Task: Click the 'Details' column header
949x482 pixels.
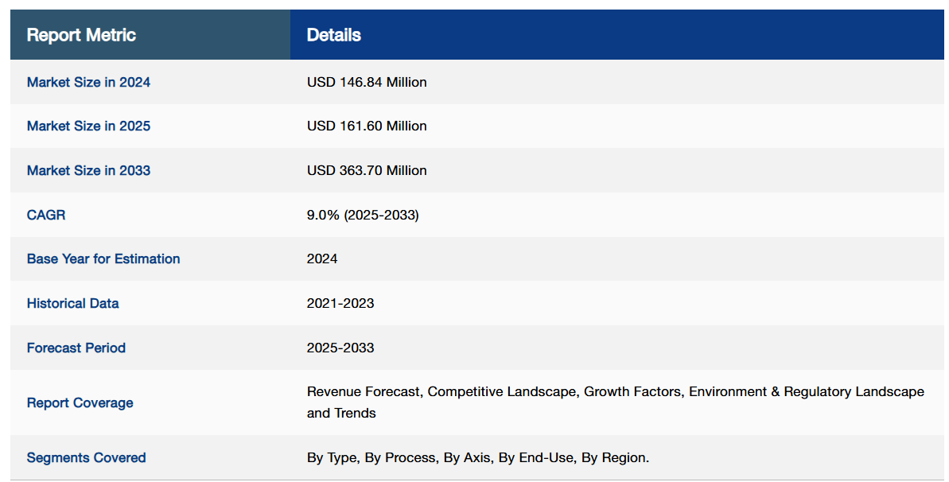Action: tap(333, 35)
